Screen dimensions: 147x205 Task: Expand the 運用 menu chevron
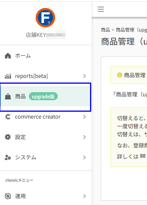pyautogui.click(x=85, y=196)
